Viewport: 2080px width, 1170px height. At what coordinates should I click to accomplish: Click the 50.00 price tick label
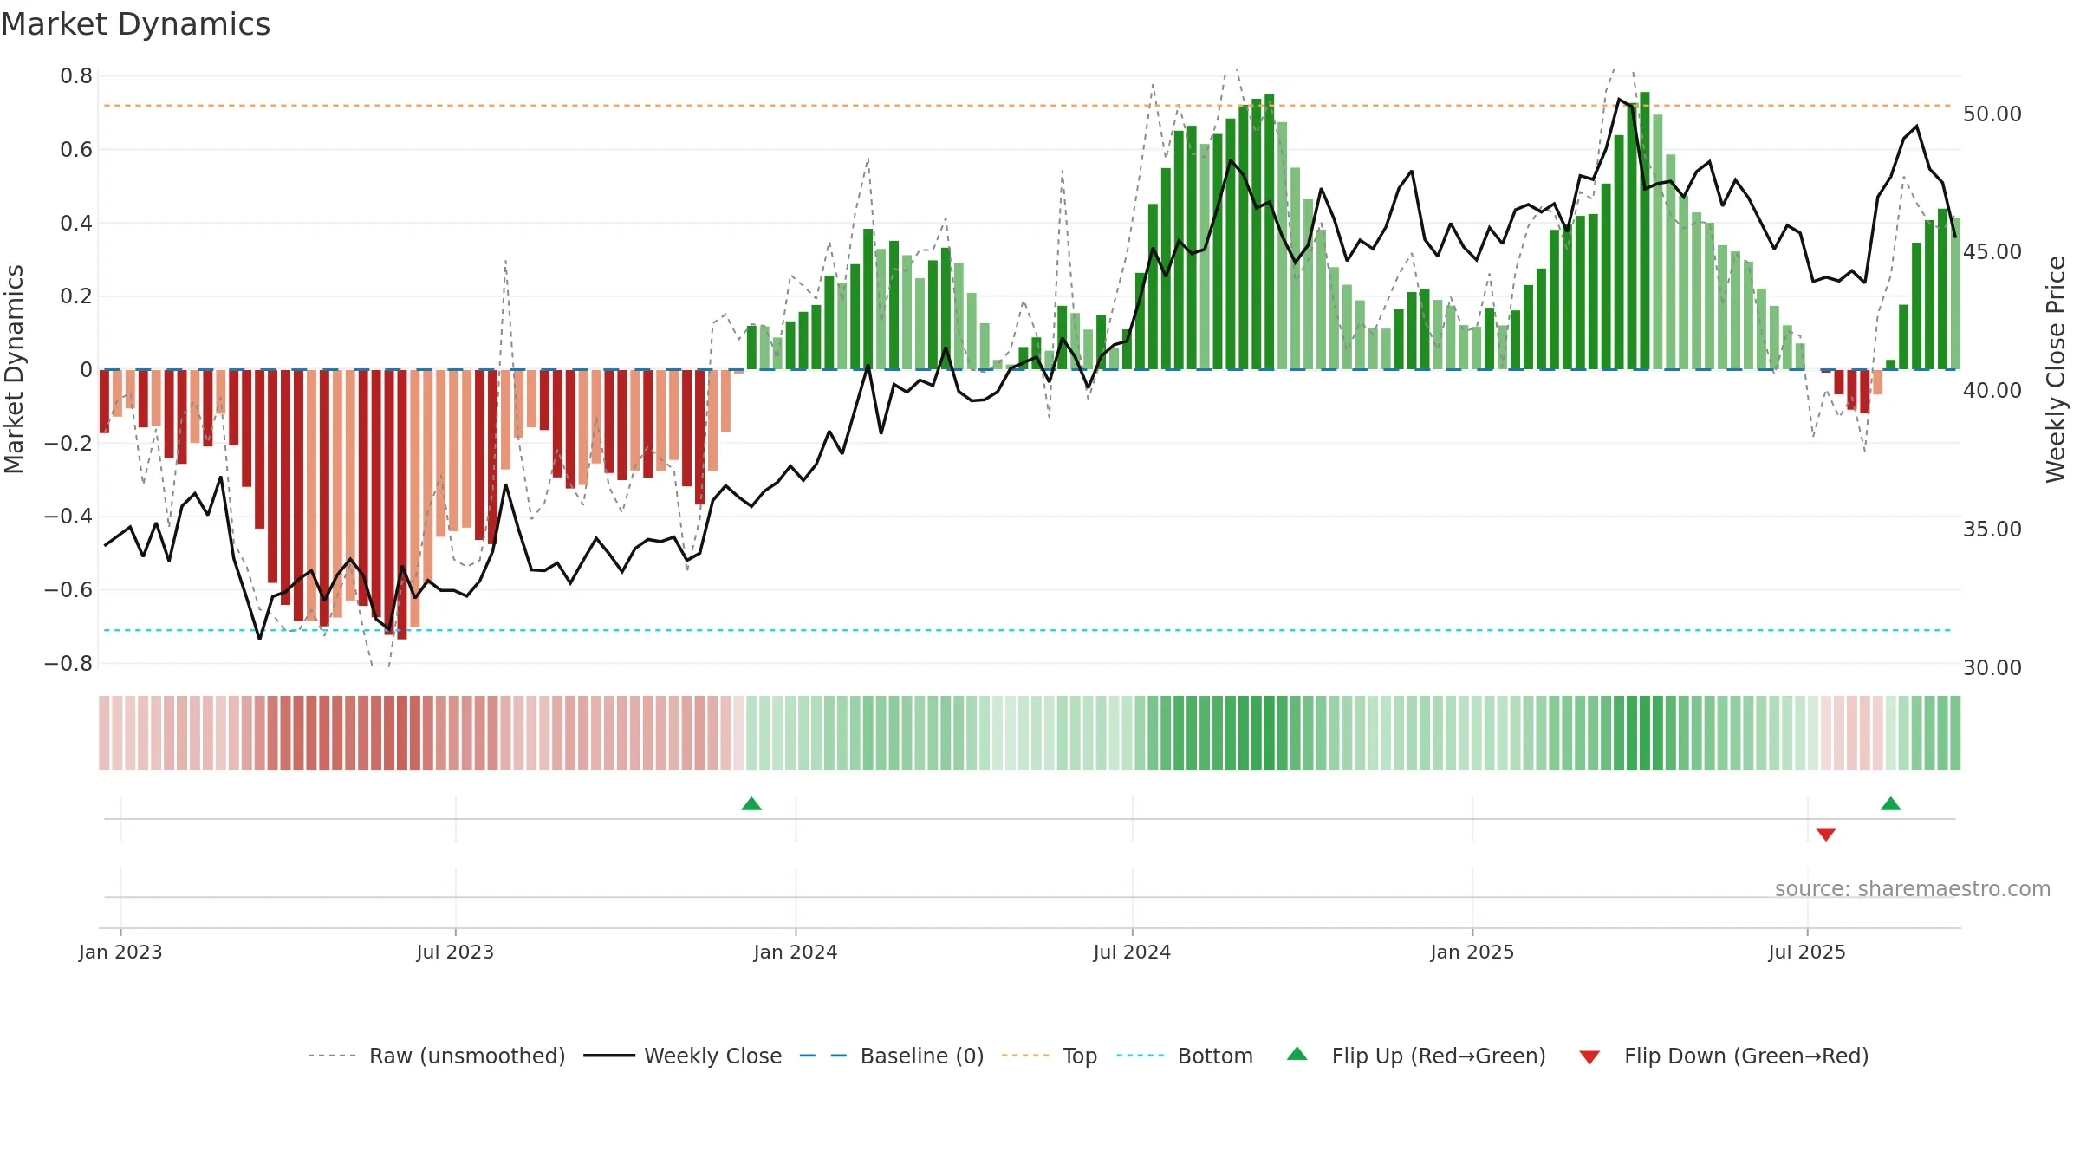click(x=1992, y=114)
